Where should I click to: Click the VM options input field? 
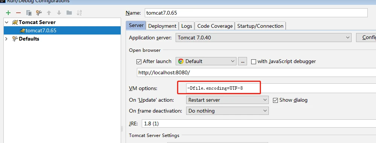(281, 88)
